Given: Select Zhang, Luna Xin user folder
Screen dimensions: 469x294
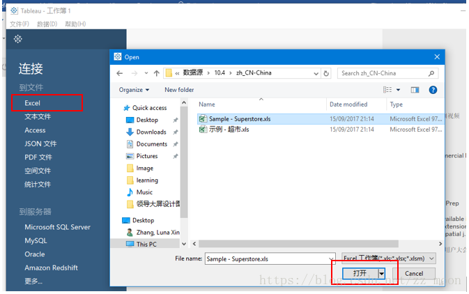Looking at the screenshot, I should point(153,233).
